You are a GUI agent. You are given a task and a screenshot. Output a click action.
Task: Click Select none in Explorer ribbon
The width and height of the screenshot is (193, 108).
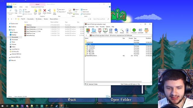pyautogui.click(x=85, y=12)
